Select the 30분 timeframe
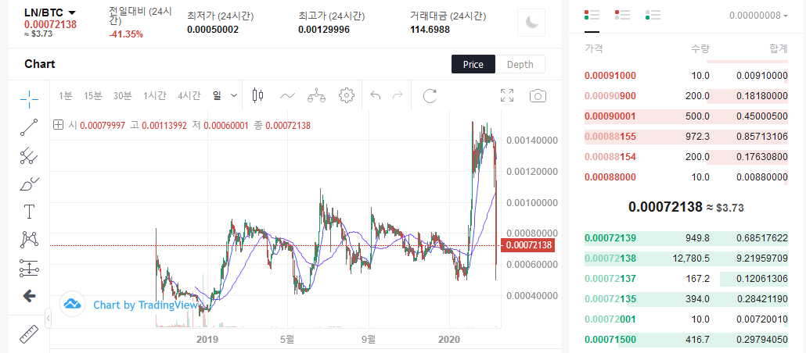The height and width of the screenshot is (353, 806). 122,95
